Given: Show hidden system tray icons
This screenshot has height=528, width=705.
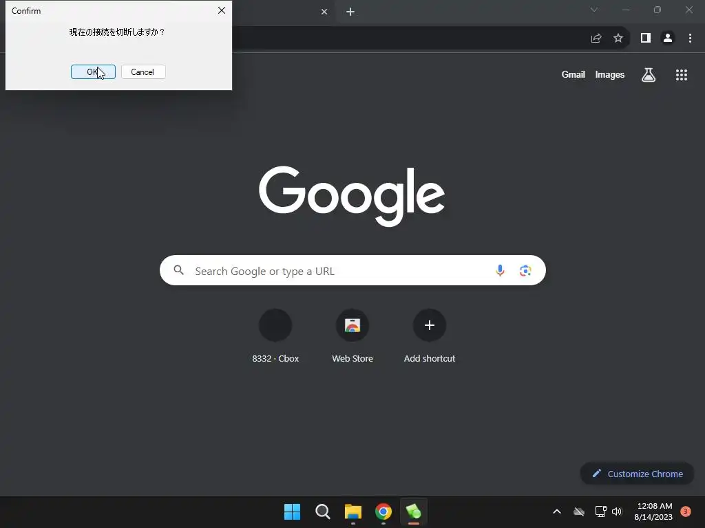Looking at the screenshot, I should 556,511.
